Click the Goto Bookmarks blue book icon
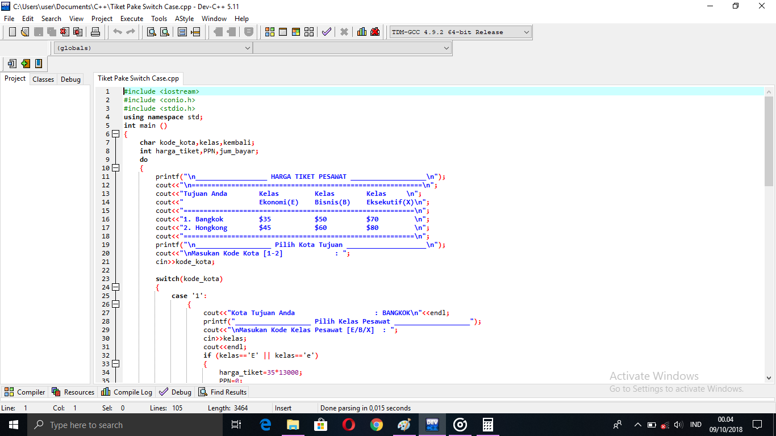This screenshot has height=436, width=776. click(38, 64)
